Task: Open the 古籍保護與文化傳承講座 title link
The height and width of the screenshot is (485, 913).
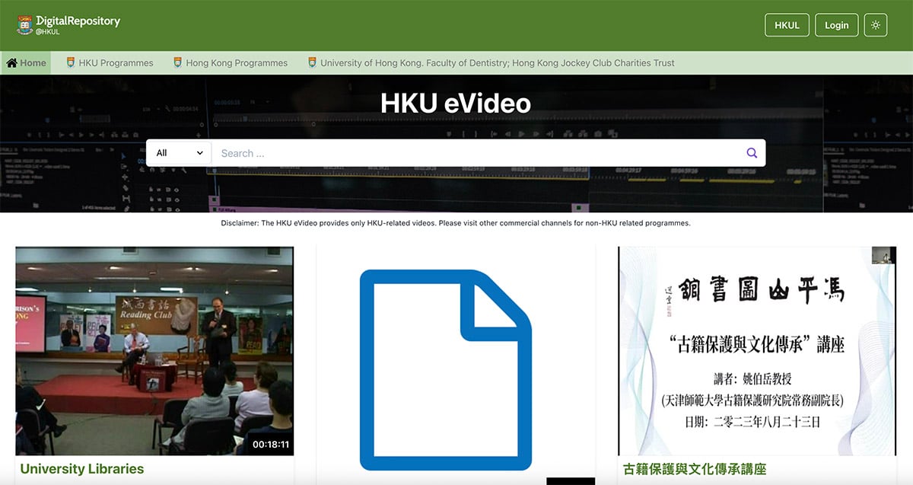Action: [694, 469]
